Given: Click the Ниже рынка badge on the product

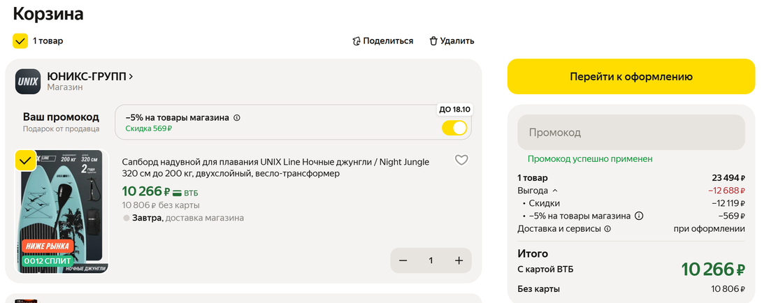Looking at the screenshot, I should (x=48, y=246).
